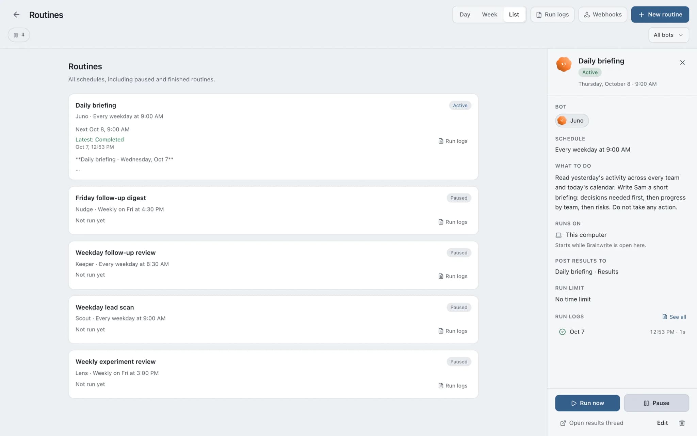Expand the All bots filter dropdown
This screenshot has height=436, width=697.
pyautogui.click(x=669, y=35)
